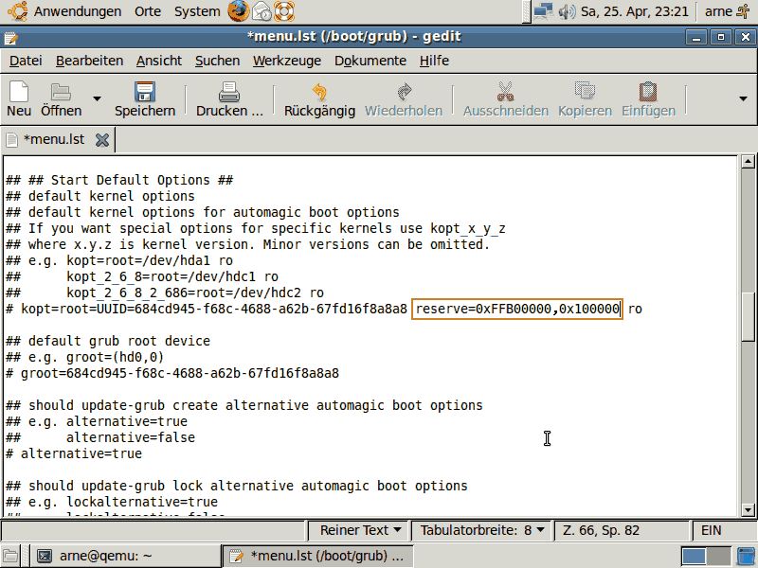The image size is (758, 568).
Task: Save the file with Speichern
Action: (x=145, y=99)
